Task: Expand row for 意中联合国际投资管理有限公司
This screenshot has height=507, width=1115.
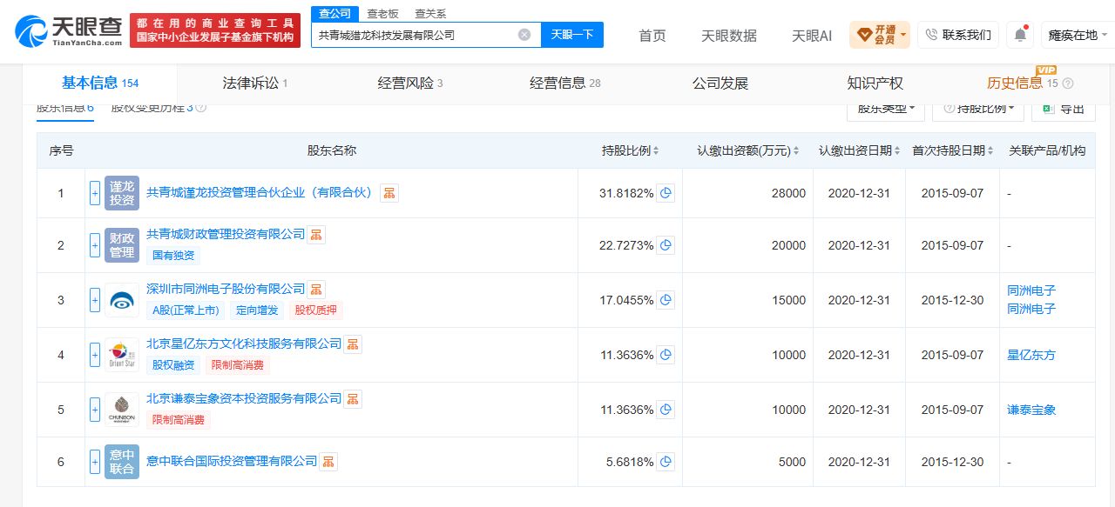Action: 95,462
